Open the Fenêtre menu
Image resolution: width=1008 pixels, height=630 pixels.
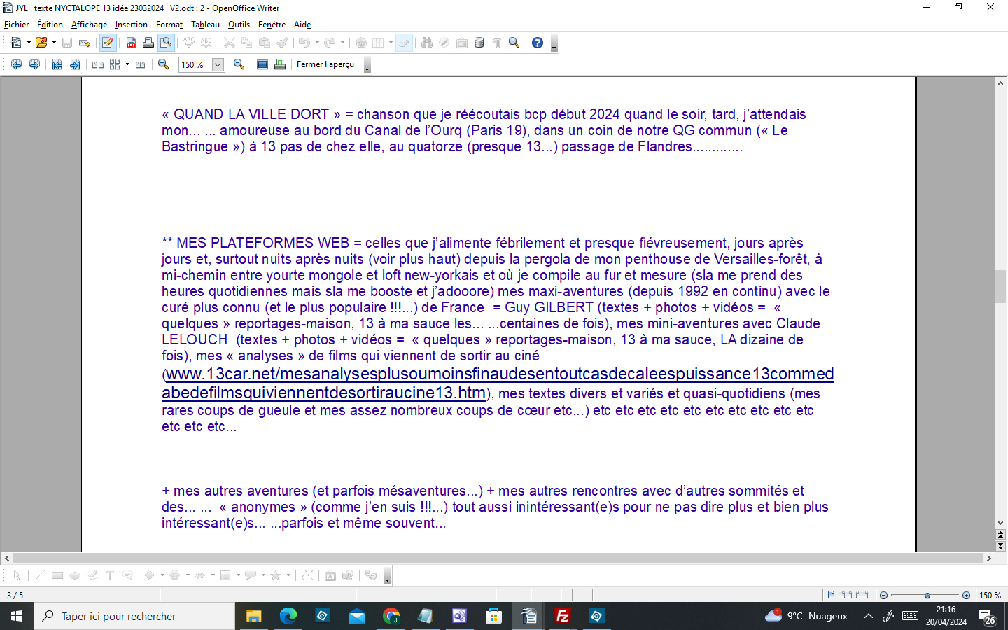point(272,24)
